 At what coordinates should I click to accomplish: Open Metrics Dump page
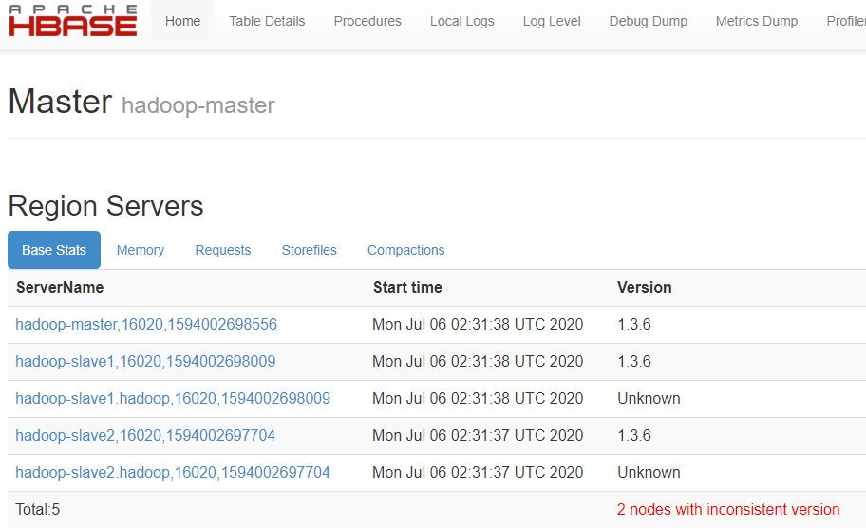[x=757, y=21]
